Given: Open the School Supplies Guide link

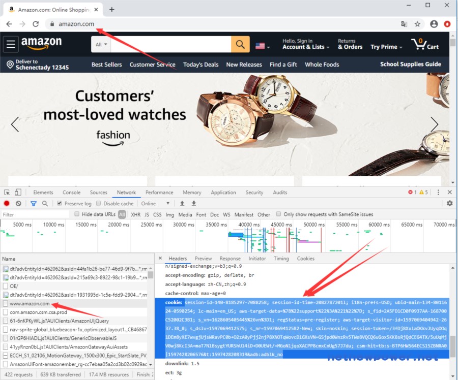Looking at the screenshot, I should 410,64.
